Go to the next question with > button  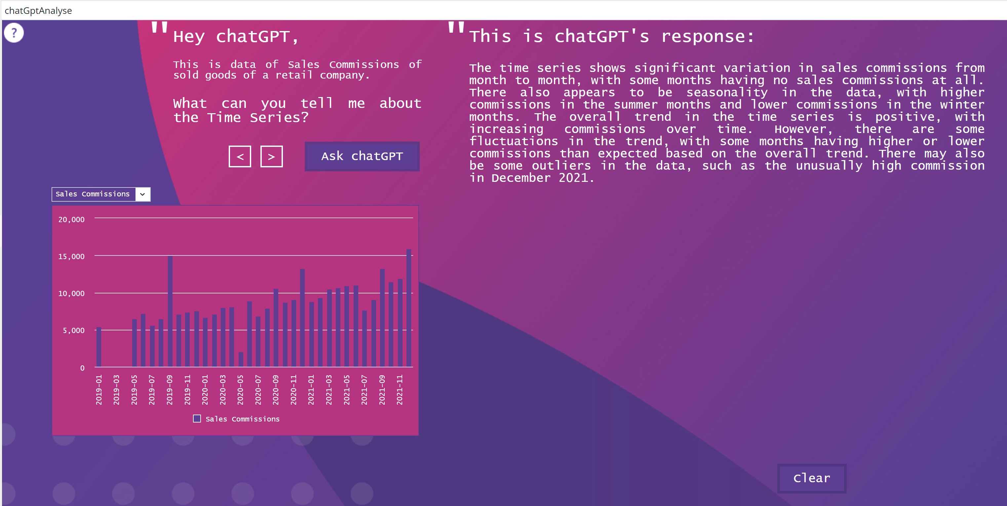[271, 156]
